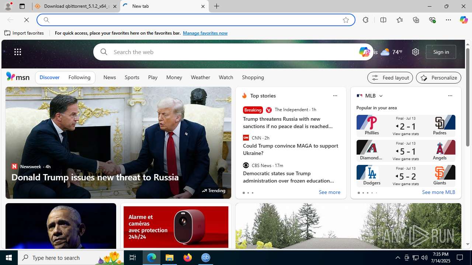Click the Personalize button

(x=438, y=78)
